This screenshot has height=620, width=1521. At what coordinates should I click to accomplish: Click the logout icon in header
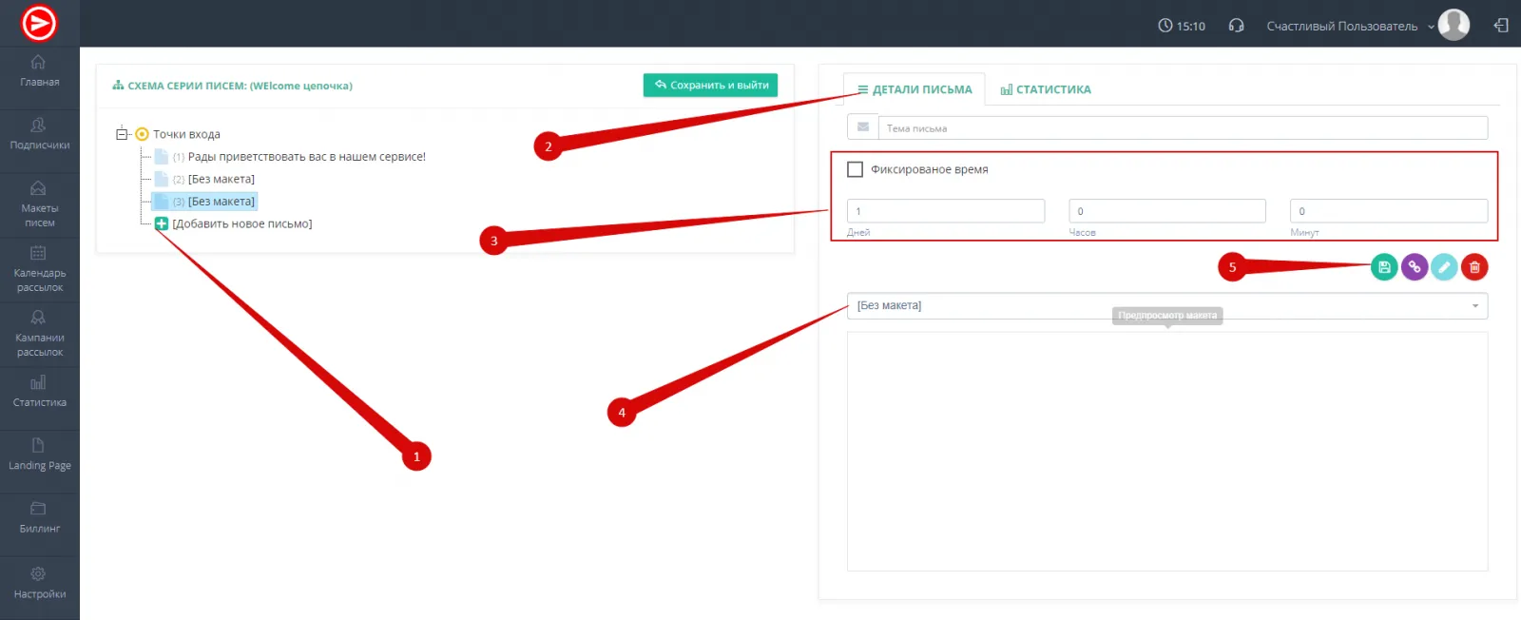coord(1501,26)
